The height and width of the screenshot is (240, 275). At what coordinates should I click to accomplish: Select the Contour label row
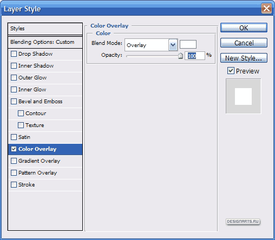(45, 114)
